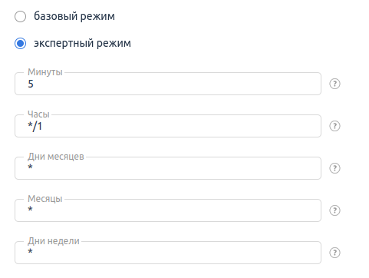Click the 'Дни месяцев' field caption
The height and width of the screenshot is (278, 369).
click(56, 157)
